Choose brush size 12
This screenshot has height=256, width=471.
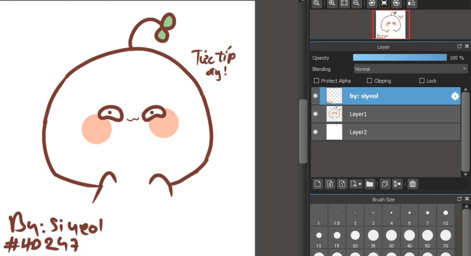(319, 238)
